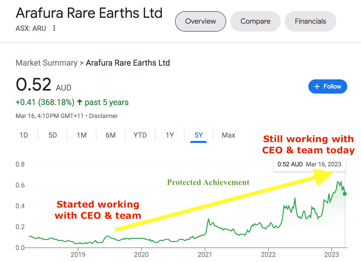Open the Financials tab

pyautogui.click(x=310, y=21)
